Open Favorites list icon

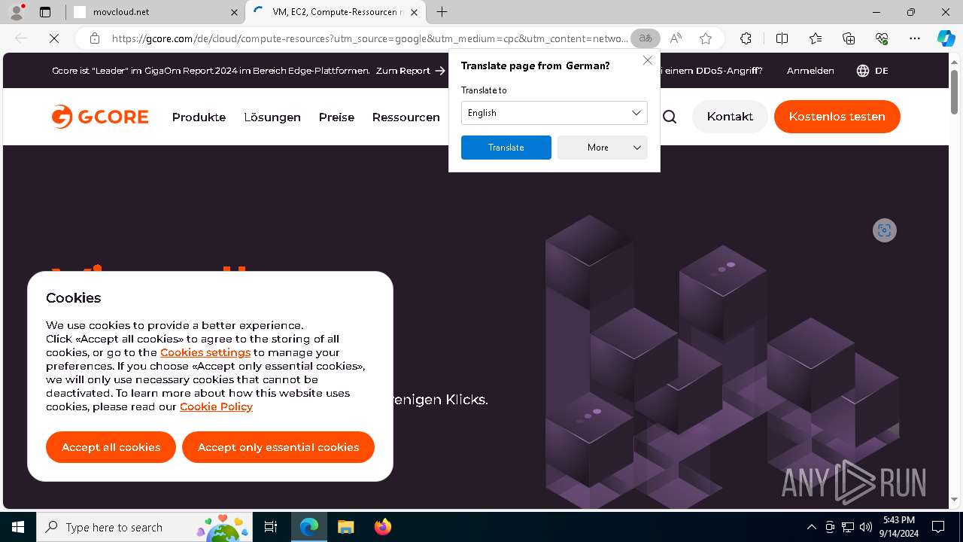pos(816,38)
